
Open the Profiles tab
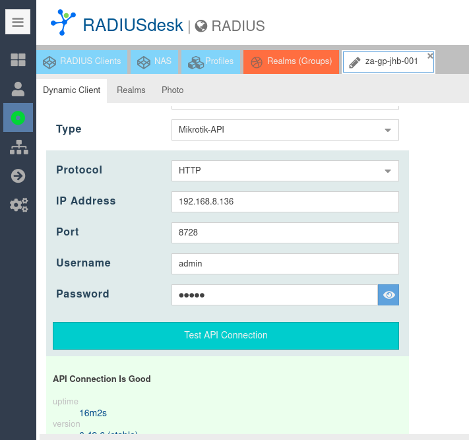211,61
